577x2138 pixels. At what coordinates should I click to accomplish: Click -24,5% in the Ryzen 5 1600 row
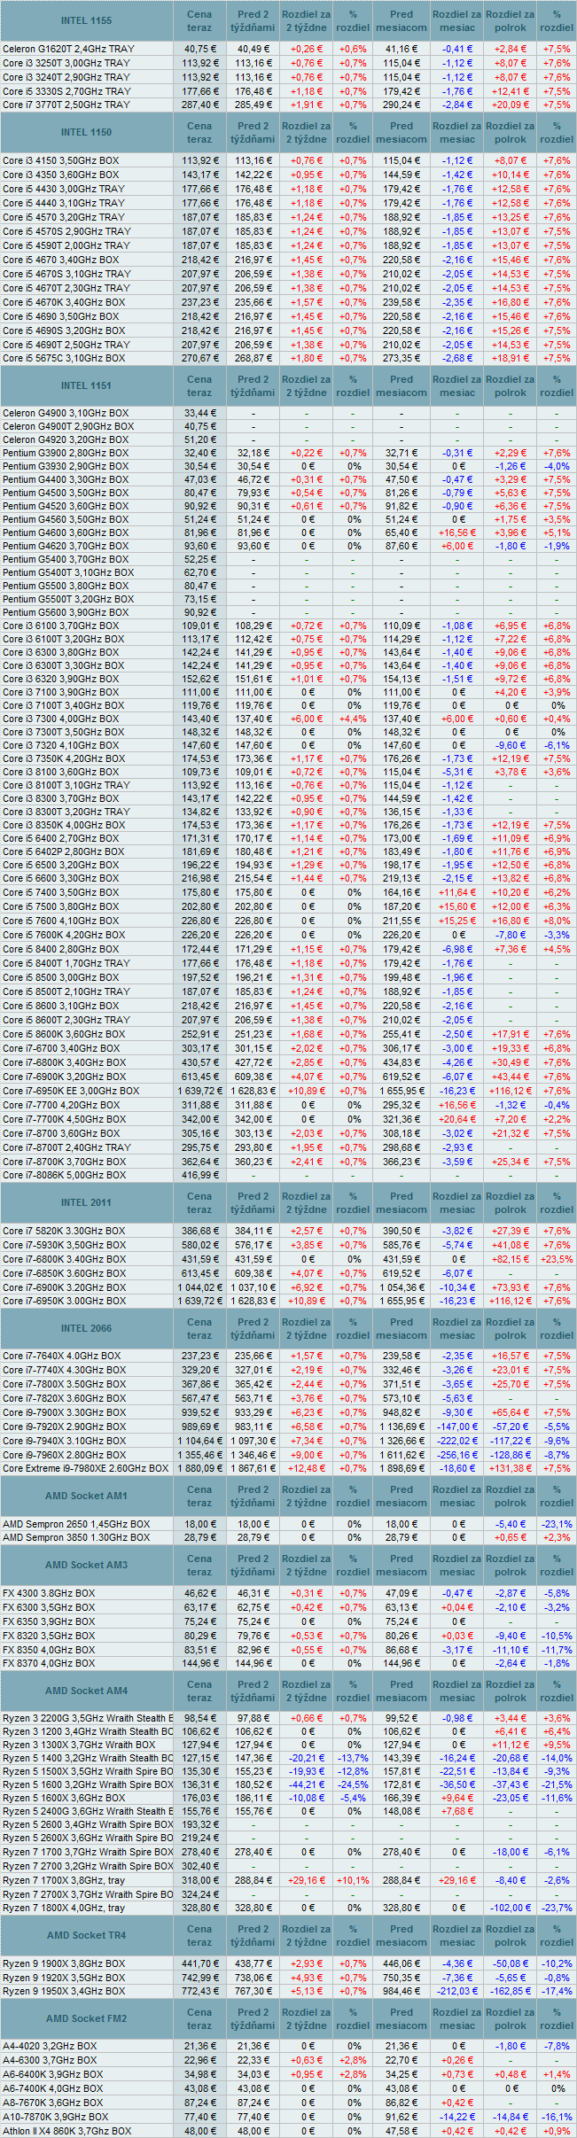(x=353, y=1784)
